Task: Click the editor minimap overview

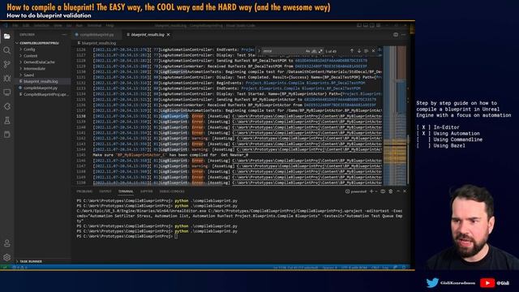Action: tap(395, 115)
